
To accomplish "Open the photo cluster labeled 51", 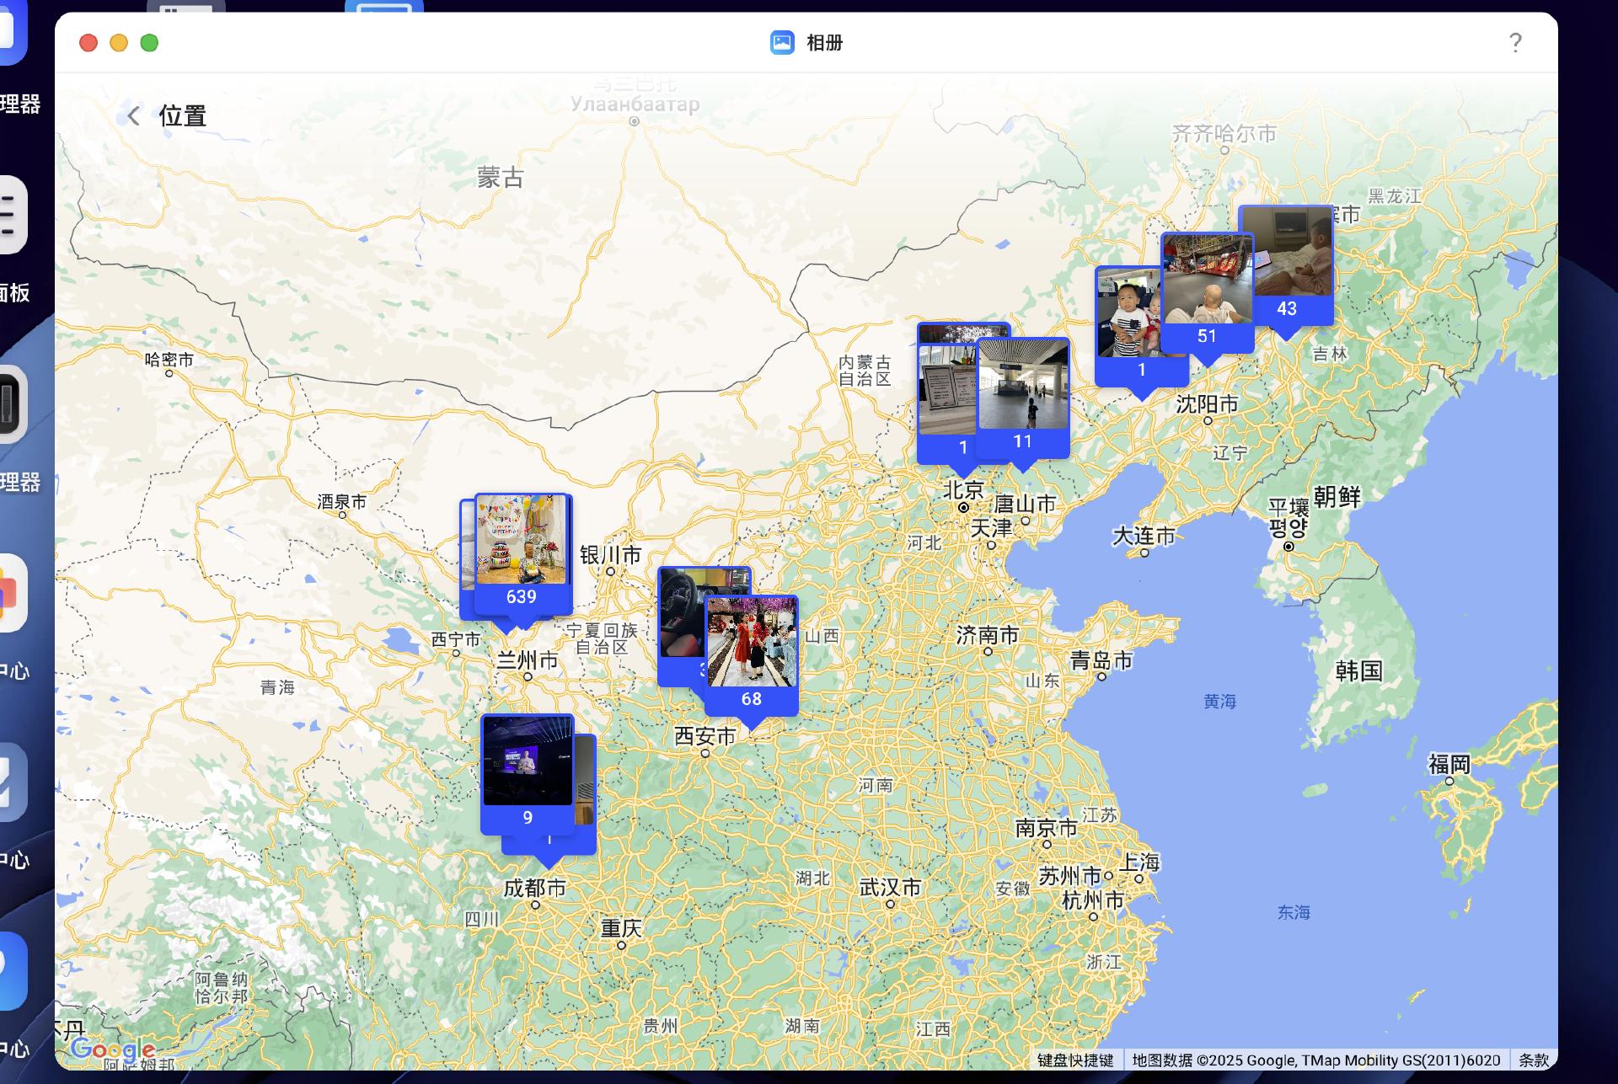I will [1208, 292].
